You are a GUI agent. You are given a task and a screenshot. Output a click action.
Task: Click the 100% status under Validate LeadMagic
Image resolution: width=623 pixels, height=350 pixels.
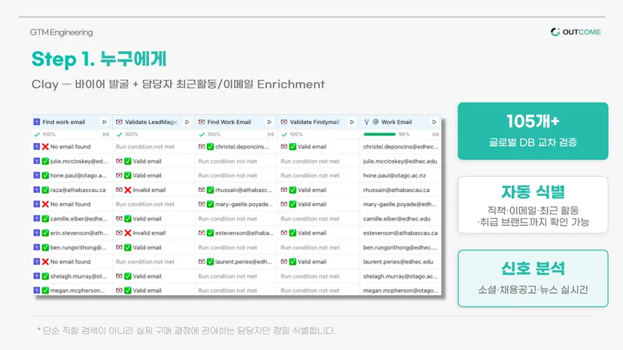click(x=128, y=134)
